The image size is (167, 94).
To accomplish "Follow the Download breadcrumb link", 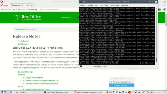I will click(x=19, y=29).
